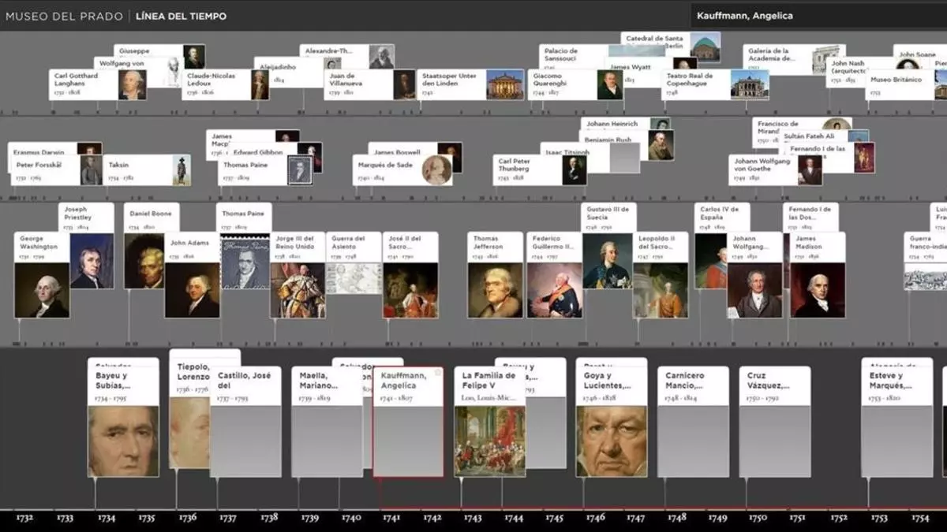Click the search field showing Kauffmann, Angelica

point(817,16)
